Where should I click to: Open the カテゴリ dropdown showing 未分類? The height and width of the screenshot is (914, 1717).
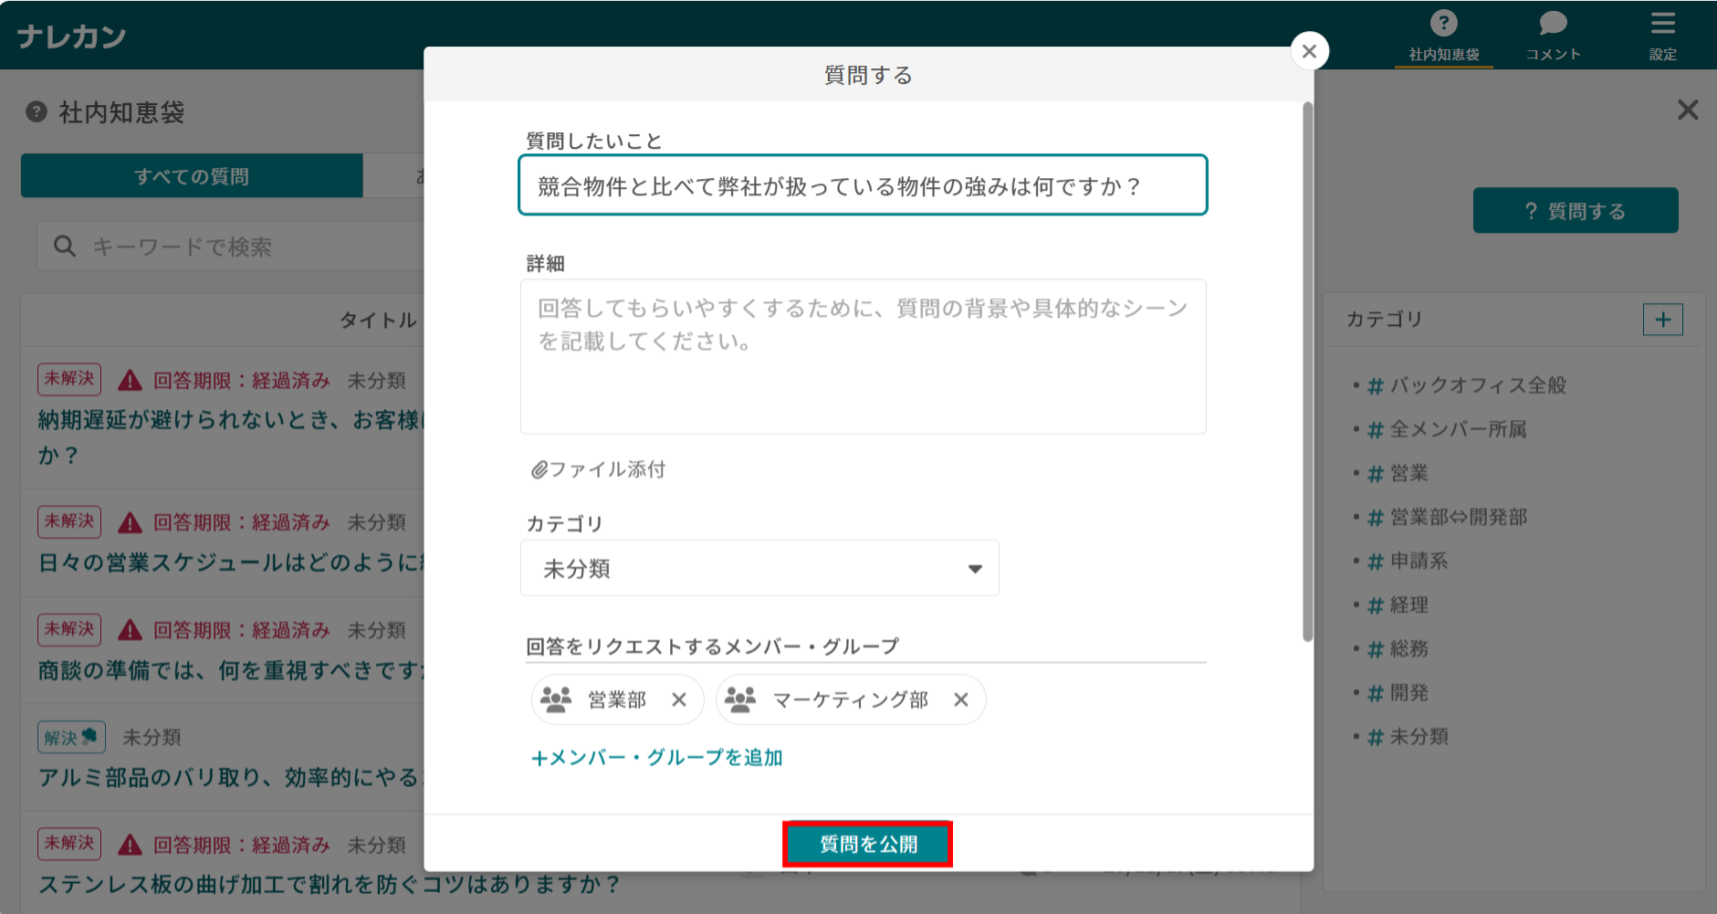(759, 567)
